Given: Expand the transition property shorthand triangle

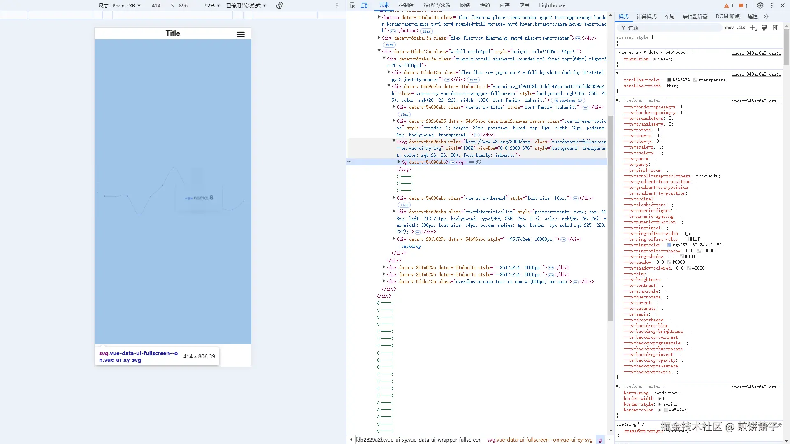Looking at the screenshot, I should tap(655, 59).
